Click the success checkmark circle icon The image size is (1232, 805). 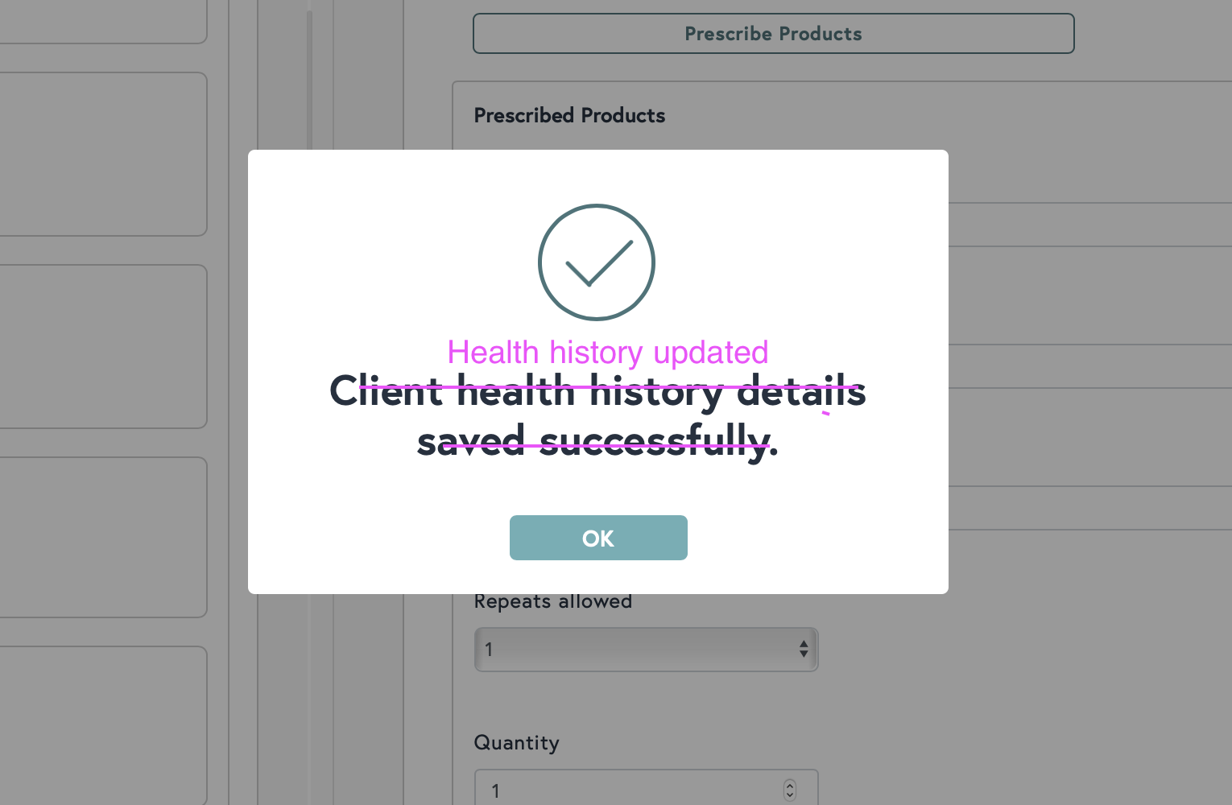597,262
